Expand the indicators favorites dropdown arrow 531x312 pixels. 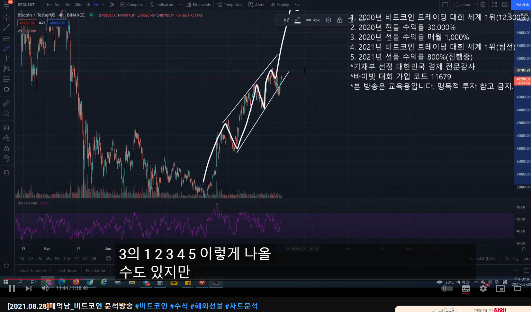[180, 4]
